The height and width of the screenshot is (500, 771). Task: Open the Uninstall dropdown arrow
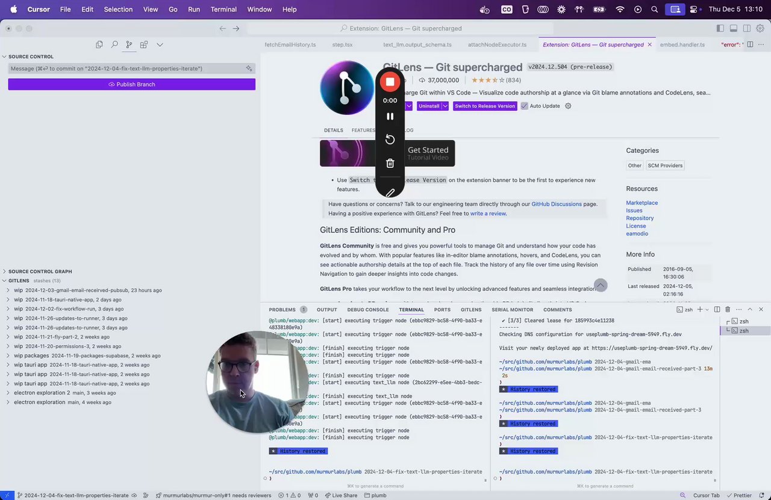pyautogui.click(x=445, y=106)
